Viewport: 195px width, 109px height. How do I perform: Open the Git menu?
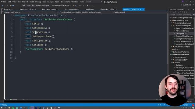tap(19, 2)
